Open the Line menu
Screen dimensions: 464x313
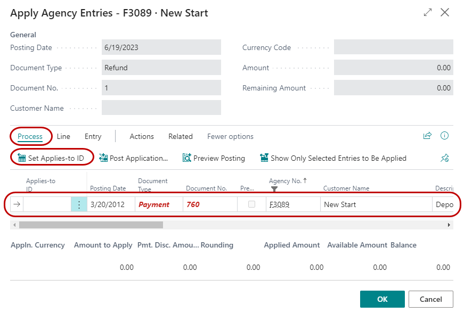click(x=63, y=136)
